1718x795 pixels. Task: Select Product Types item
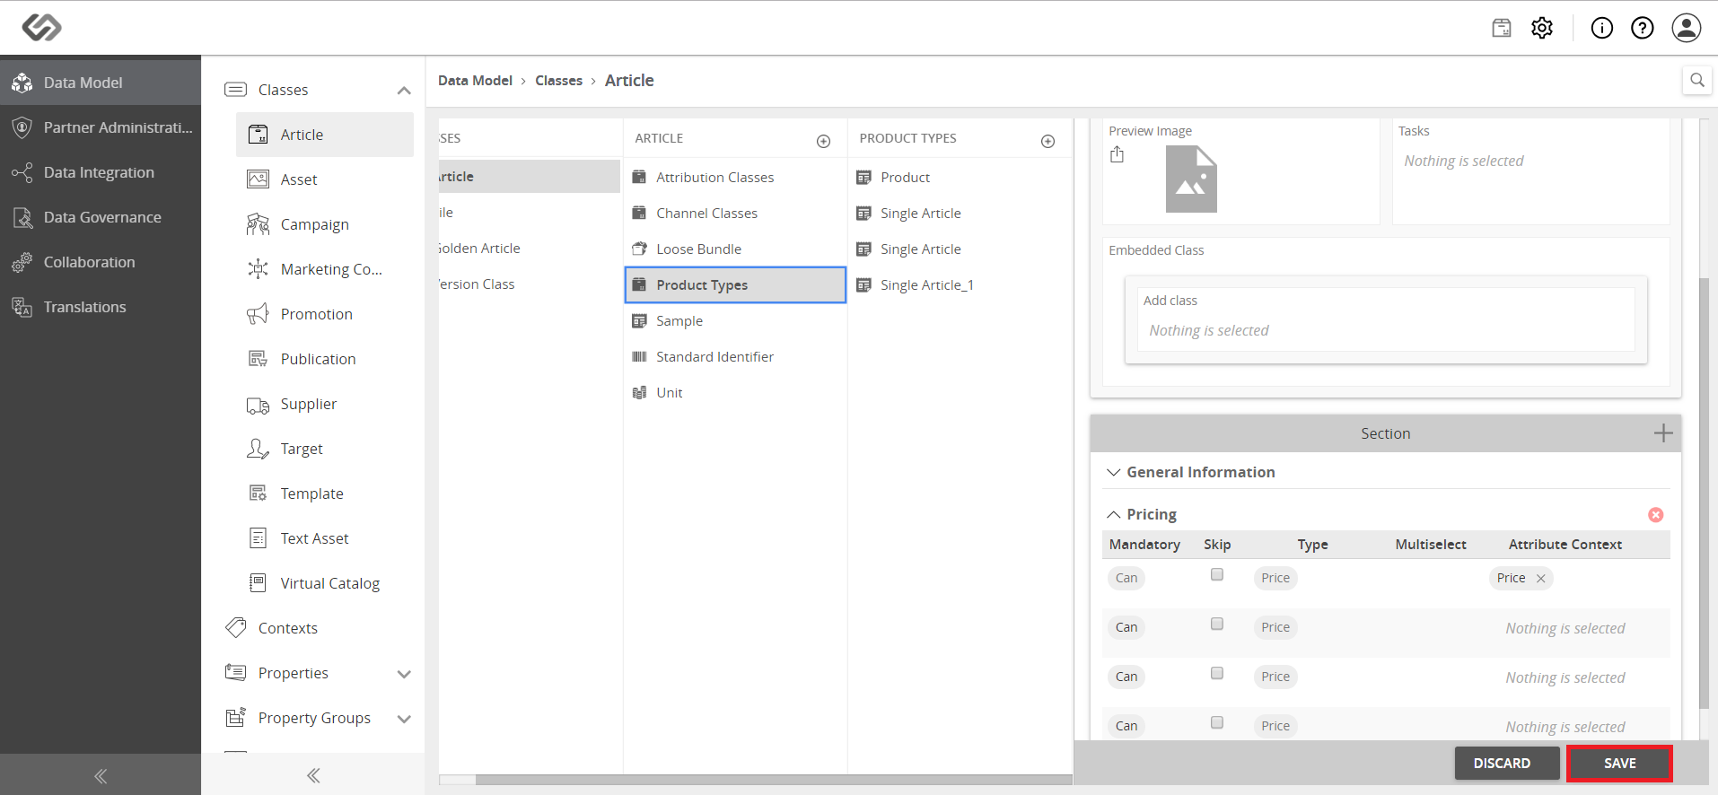pos(735,285)
